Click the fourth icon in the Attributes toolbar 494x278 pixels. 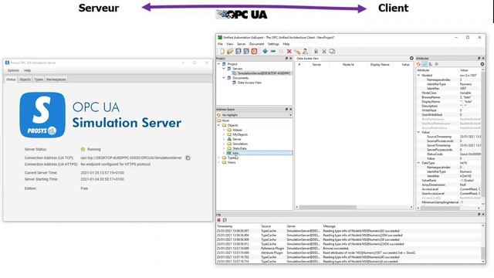[437, 64]
